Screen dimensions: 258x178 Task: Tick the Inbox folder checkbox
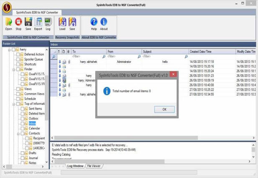pos(23,124)
